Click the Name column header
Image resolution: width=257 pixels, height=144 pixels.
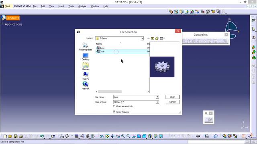pyautogui.click(x=99, y=44)
